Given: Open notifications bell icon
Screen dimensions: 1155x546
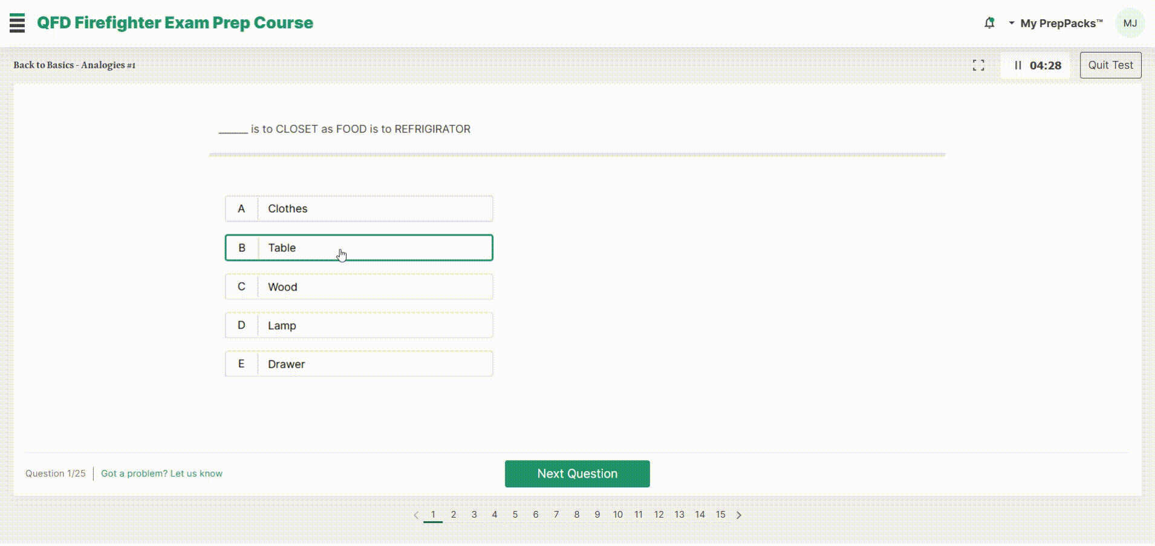Looking at the screenshot, I should click(989, 23).
